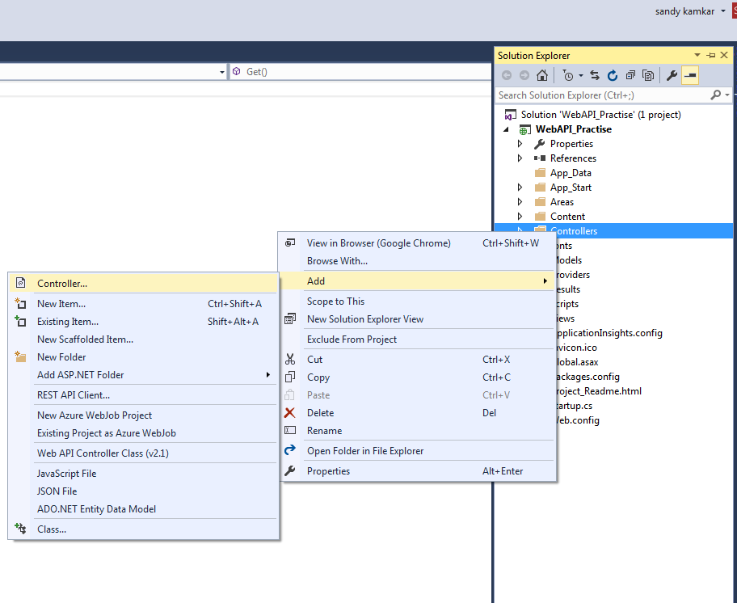The height and width of the screenshot is (603, 737).
Task: Click the Search Solution Explorer input field
Action: click(x=603, y=95)
